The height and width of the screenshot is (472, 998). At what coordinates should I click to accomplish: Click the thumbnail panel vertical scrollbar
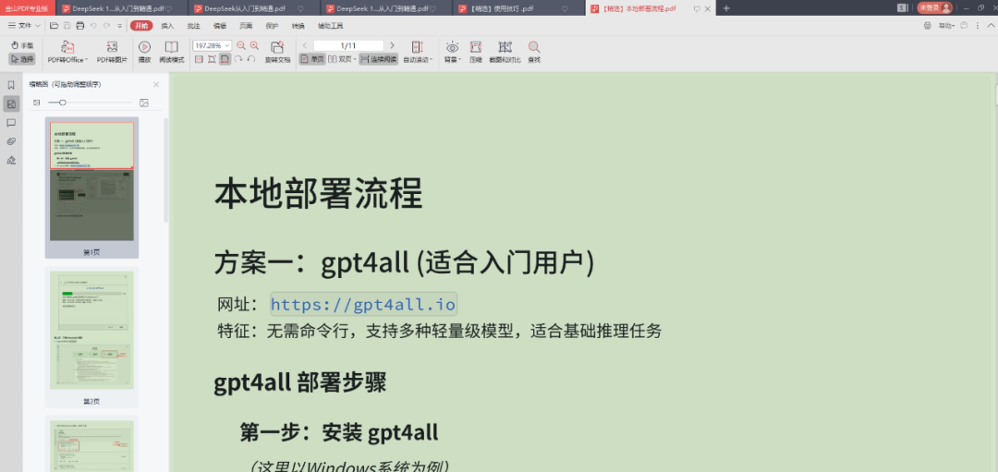pos(166,169)
